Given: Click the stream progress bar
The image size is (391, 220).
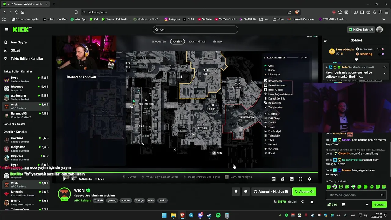Looking at the screenshot, I should click(185, 172).
